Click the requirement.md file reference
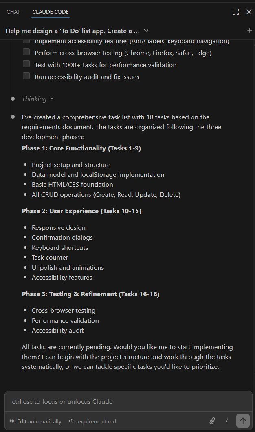This screenshot has width=255, height=432. (x=96, y=421)
